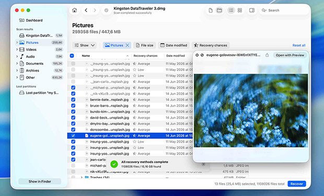324x196 pixels.
Task: Open the Recovery chances filter button
Action: tap(211, 45)
